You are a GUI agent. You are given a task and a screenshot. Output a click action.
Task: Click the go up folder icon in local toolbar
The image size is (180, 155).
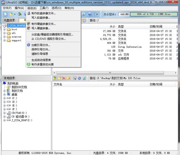55,78
